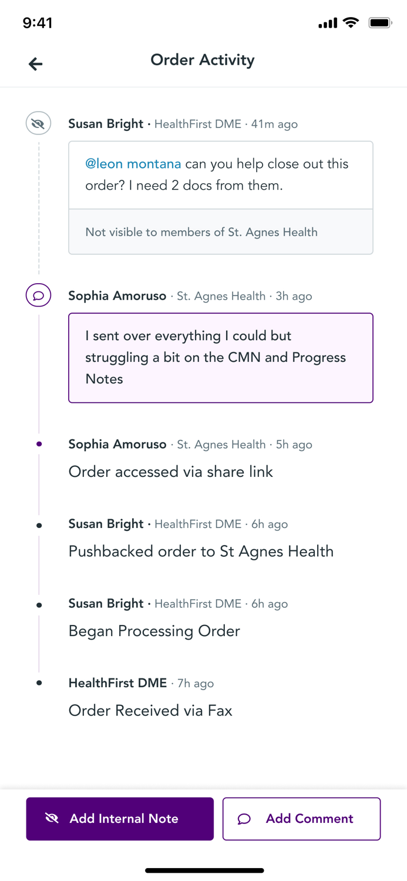Tap the chat bubble icon in Add Comment button

(x=244, y=819)
